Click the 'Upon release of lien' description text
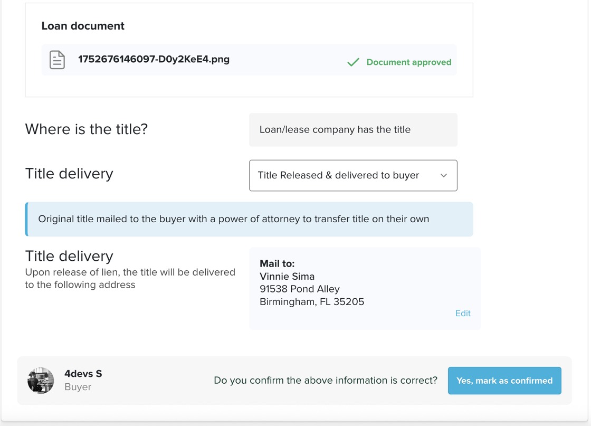This screenshot has width=591, height=426. tap(130, 279)
